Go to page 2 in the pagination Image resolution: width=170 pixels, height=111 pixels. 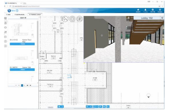(24, 85)
